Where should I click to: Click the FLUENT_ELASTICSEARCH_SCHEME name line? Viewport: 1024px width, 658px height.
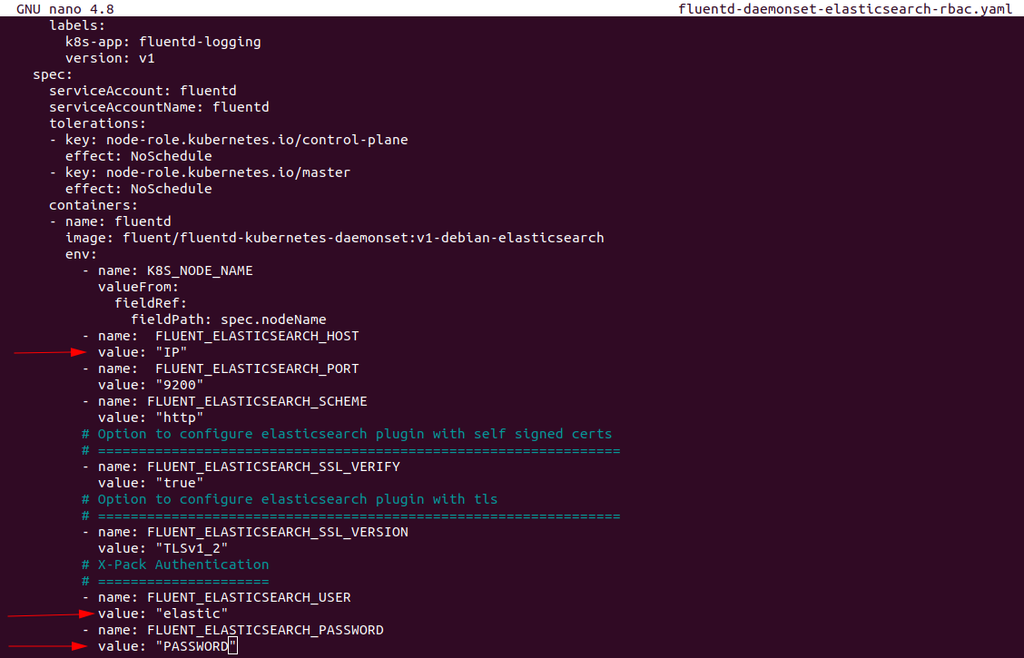pos(224,401)
